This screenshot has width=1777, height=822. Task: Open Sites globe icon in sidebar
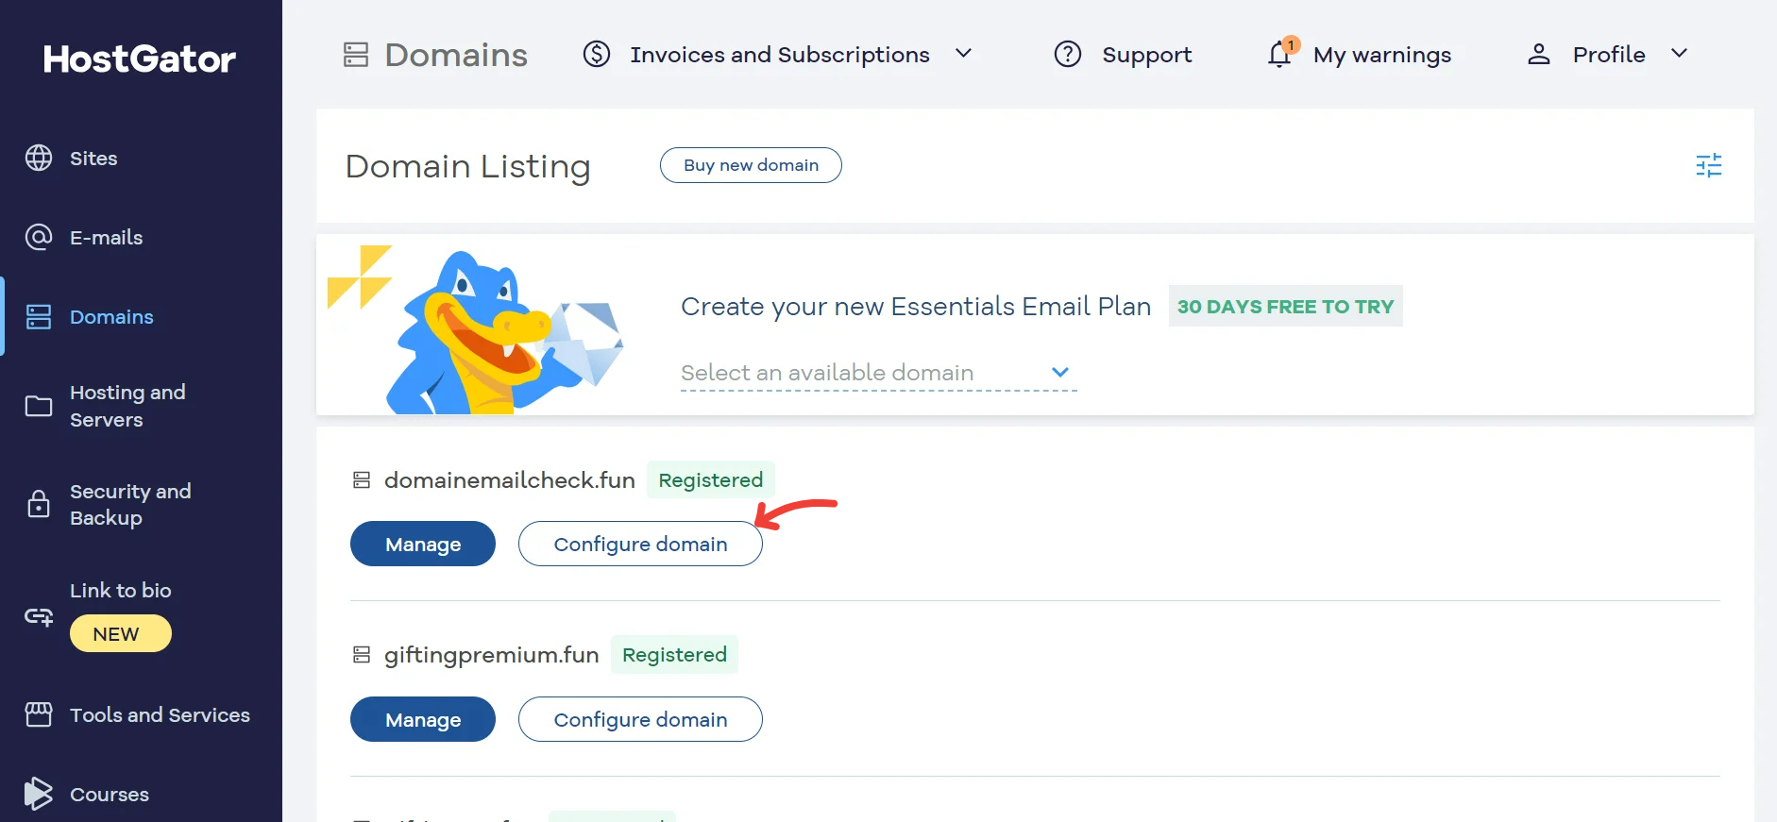tap(39, 158)
